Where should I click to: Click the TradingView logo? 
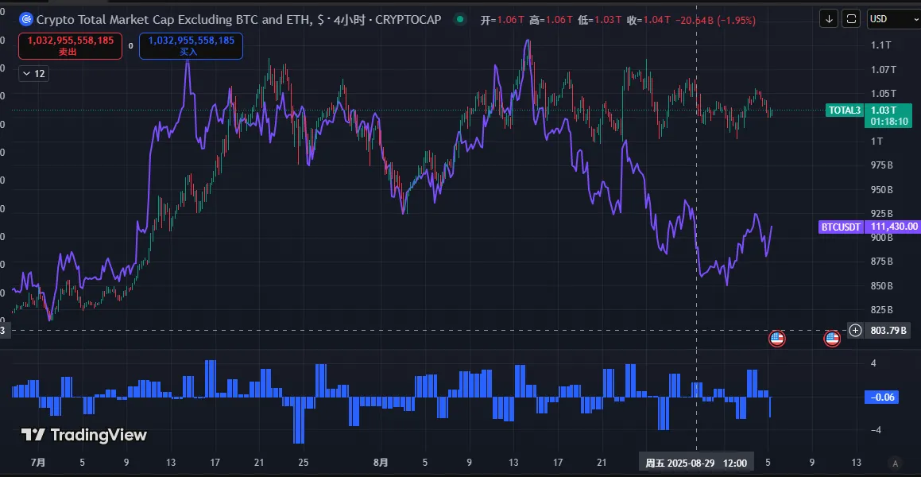point(83,435)
